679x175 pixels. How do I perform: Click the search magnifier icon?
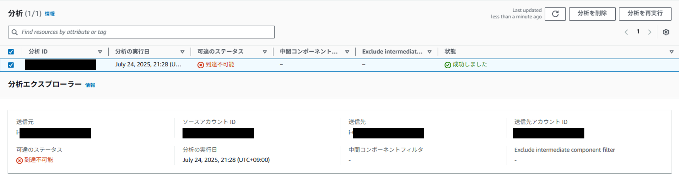click(x=15, y=32)
